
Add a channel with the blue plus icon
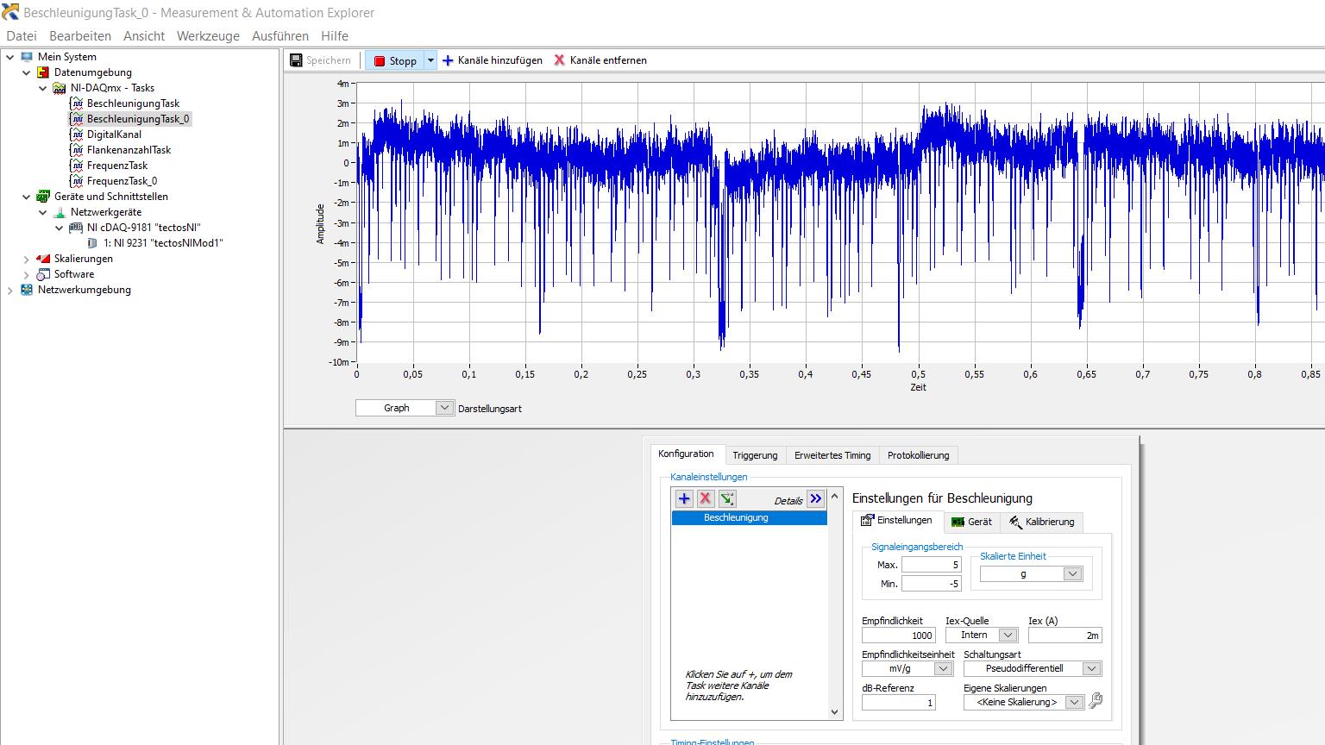(x=684, y=498)
